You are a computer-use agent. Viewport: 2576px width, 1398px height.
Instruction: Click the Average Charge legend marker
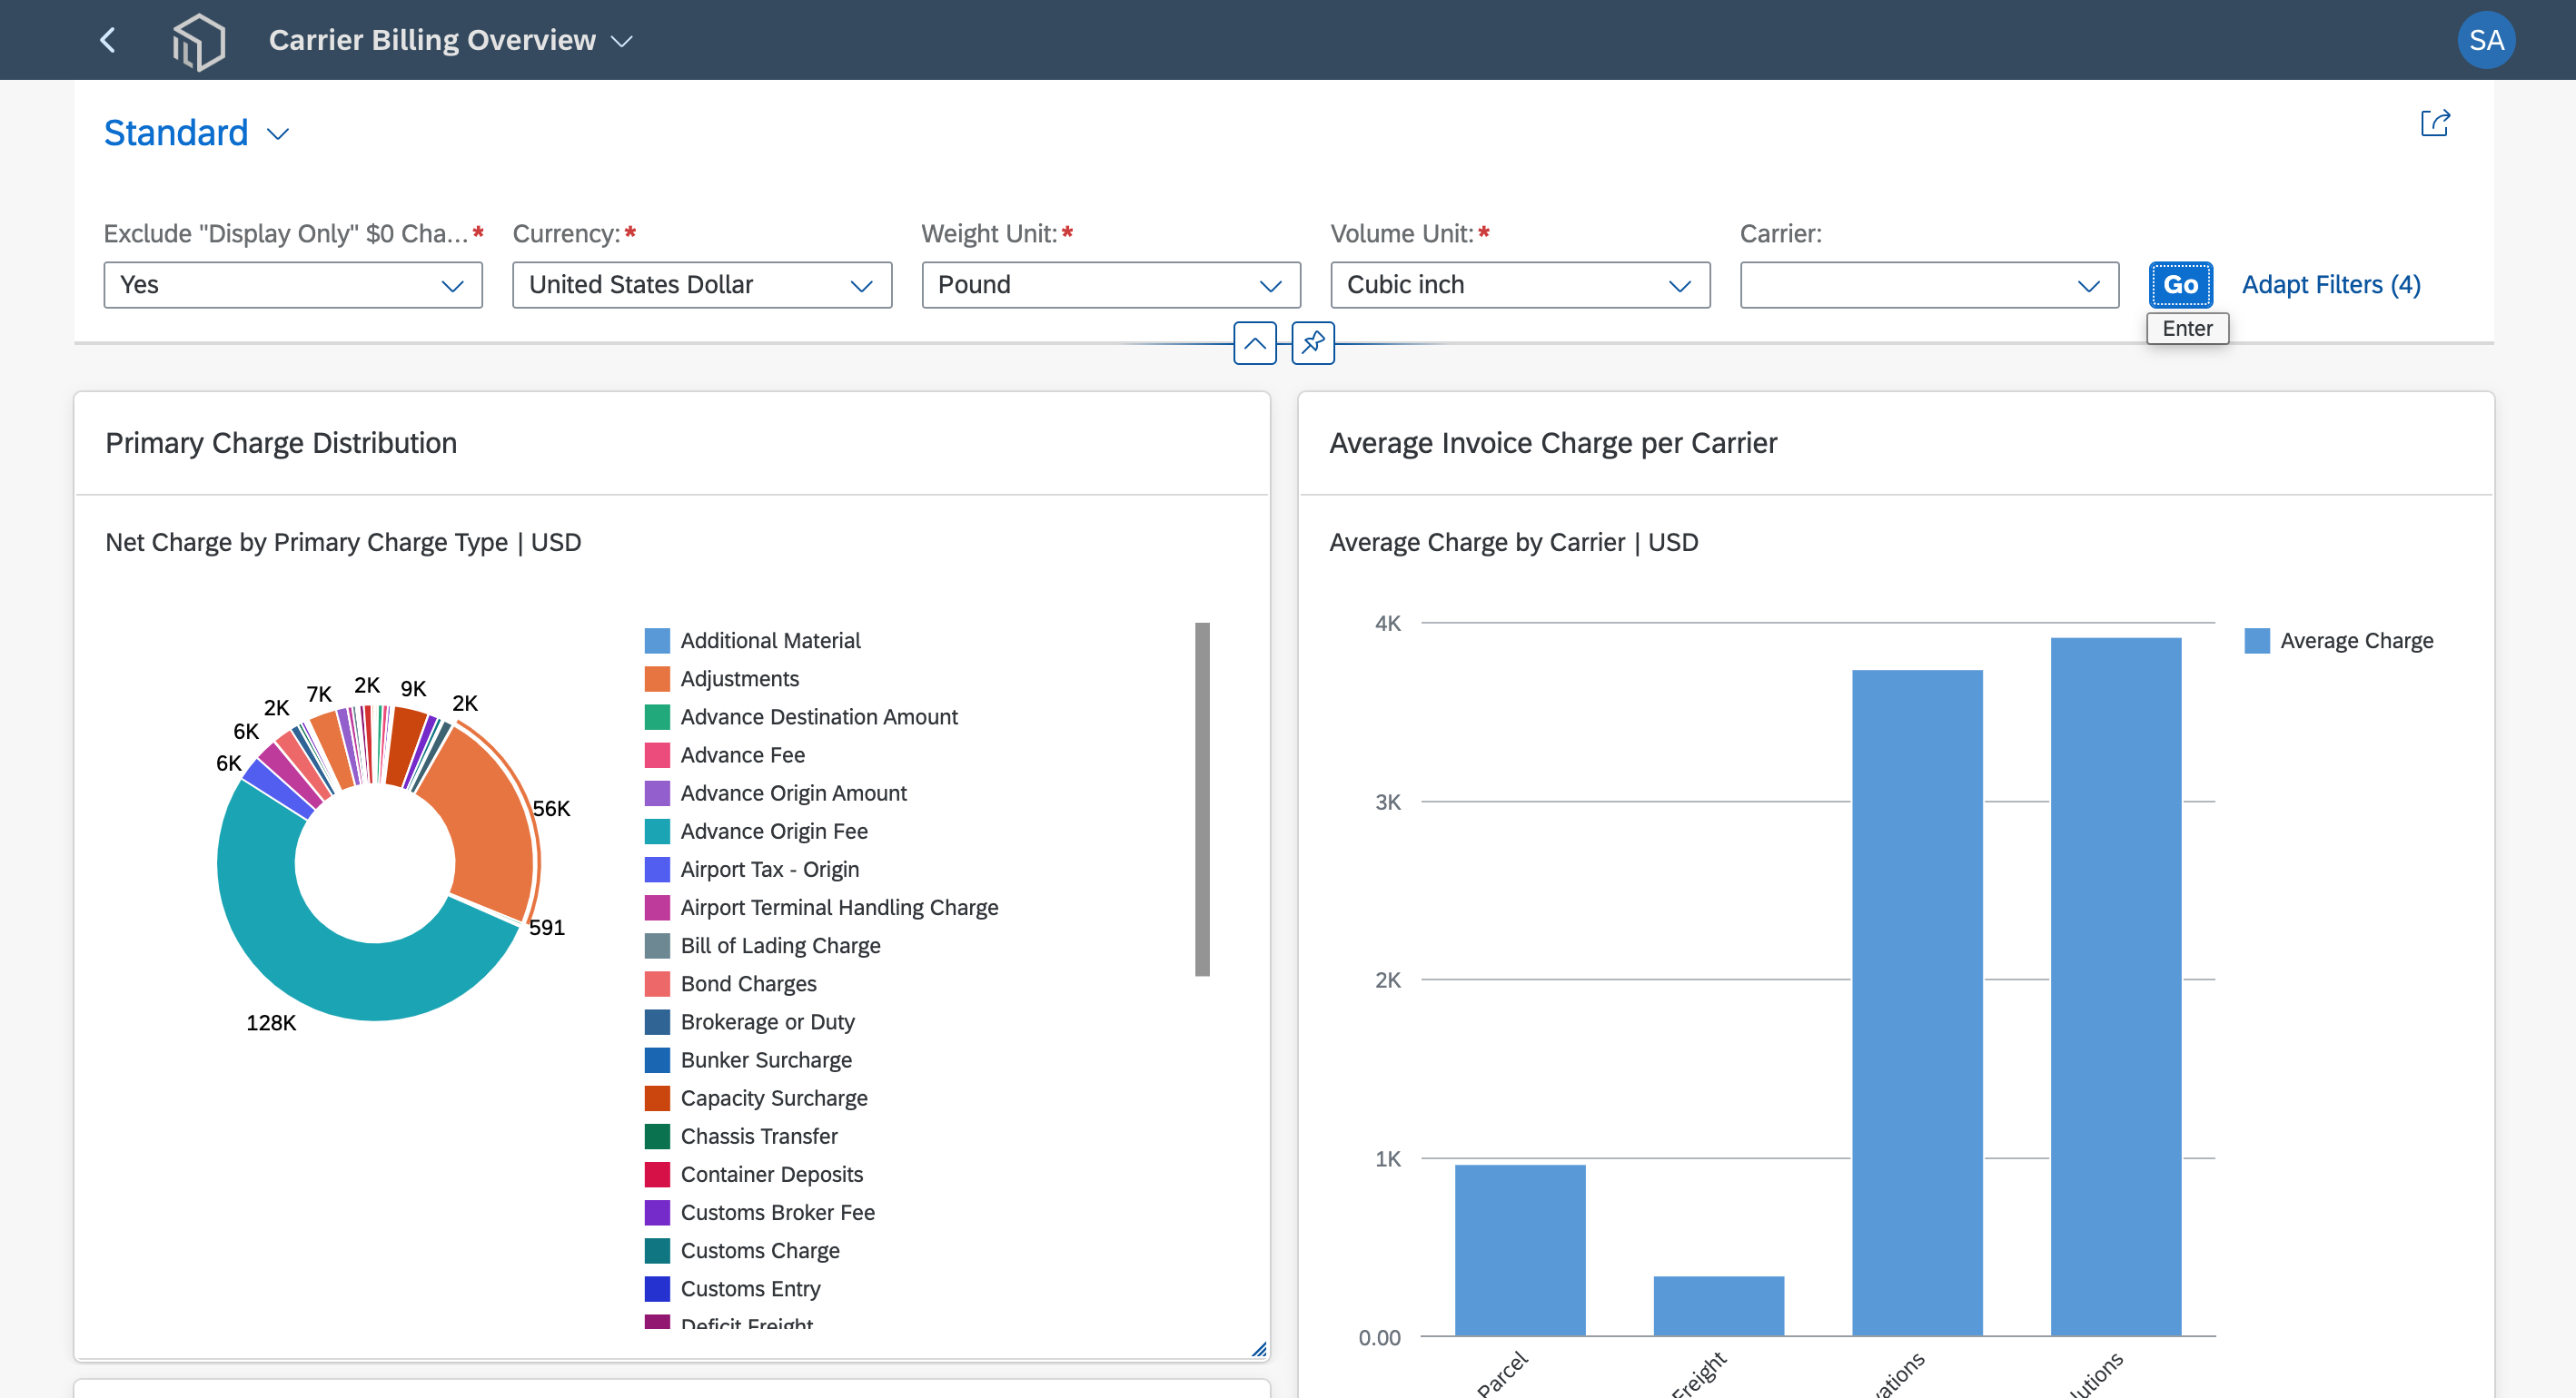coord(2257,641)
